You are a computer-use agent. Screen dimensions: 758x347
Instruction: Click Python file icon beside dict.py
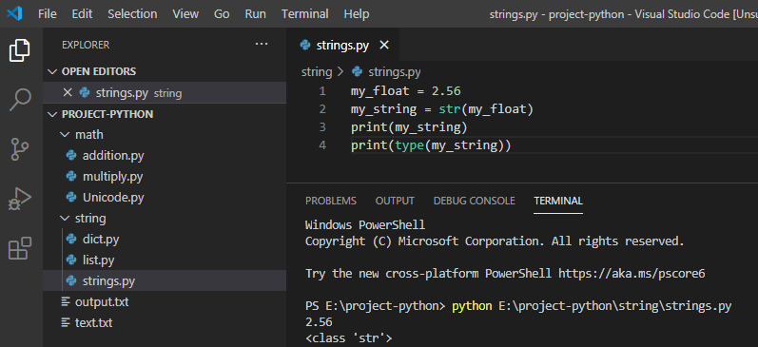click(71, 239)
